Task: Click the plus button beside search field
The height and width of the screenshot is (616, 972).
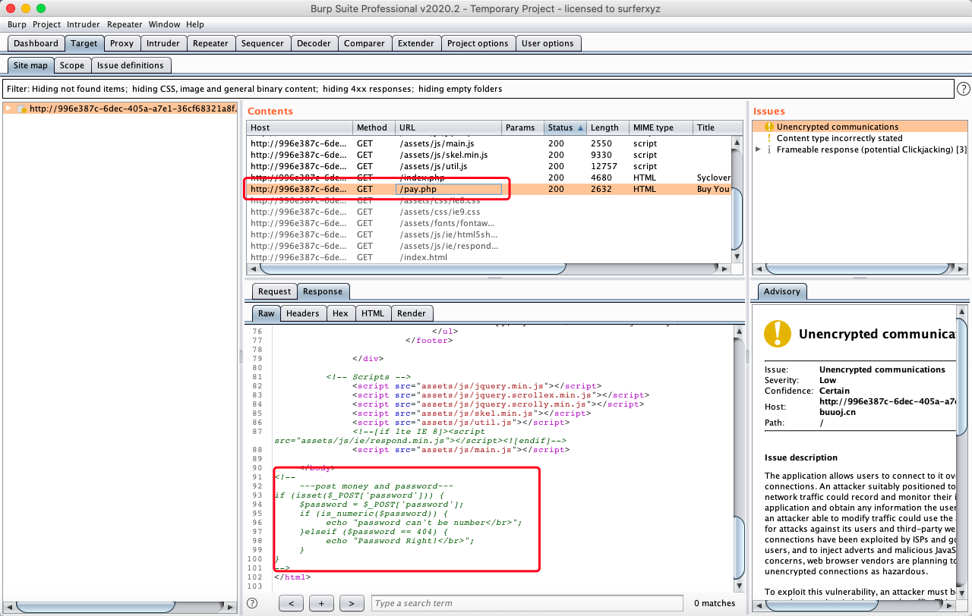Action: pos(321,603)
